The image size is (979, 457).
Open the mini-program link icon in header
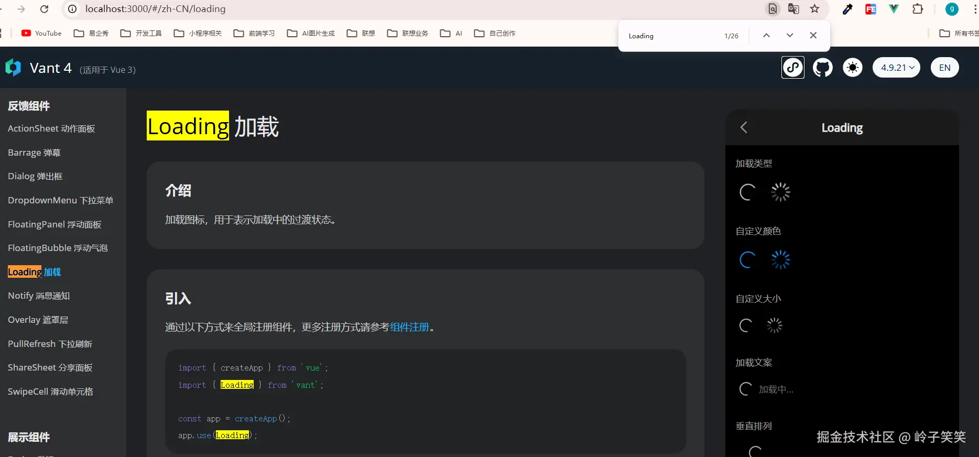click(792, 67)
